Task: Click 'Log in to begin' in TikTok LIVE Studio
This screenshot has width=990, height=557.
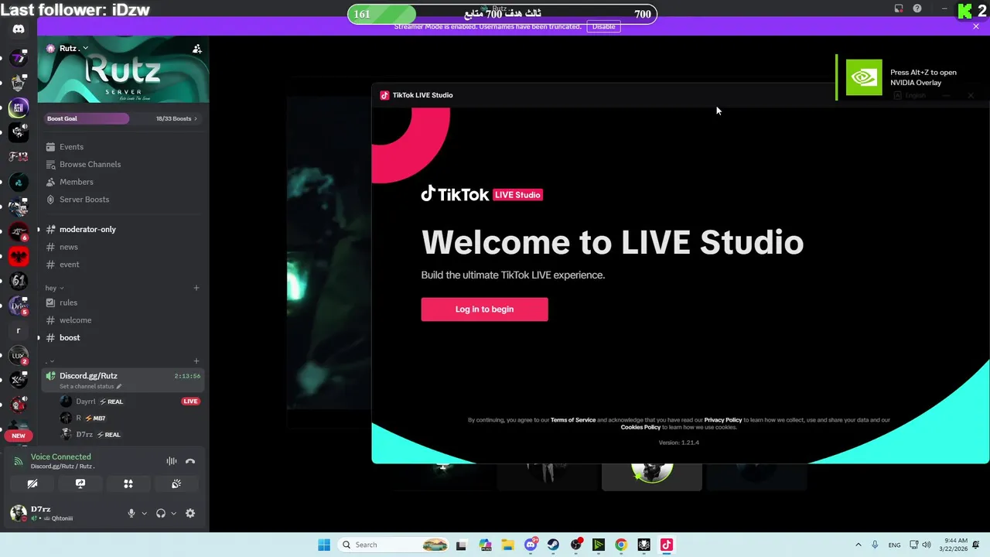Action: pyautogui.click(x=484, y=309)
